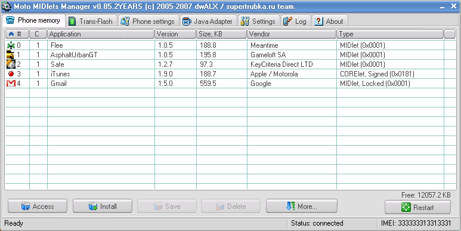
Task: Click the blue sort arrow in # column
Action: pyautogui.click(x=11, y=34)
